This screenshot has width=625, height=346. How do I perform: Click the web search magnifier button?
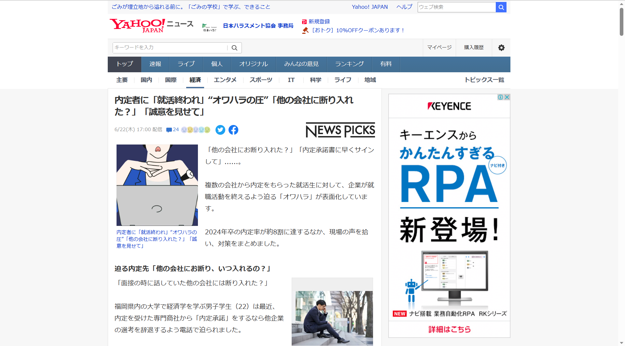pos(501,7)
